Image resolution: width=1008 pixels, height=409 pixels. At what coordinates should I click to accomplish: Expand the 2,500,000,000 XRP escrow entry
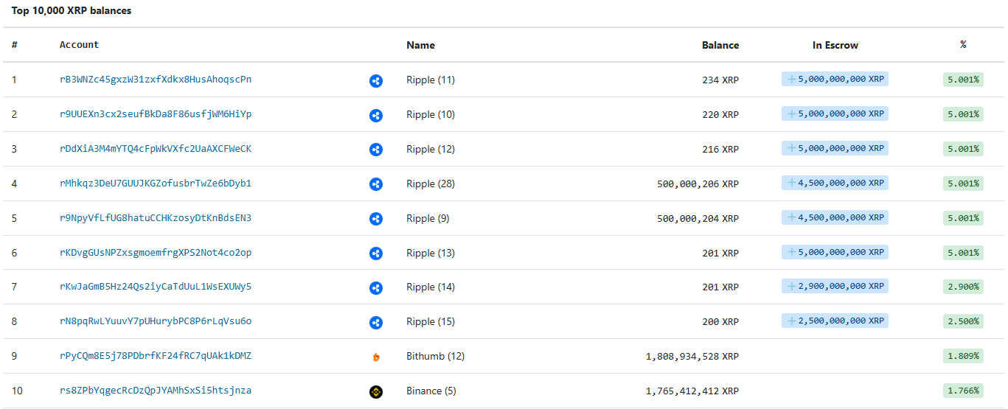tap(792, 321)
